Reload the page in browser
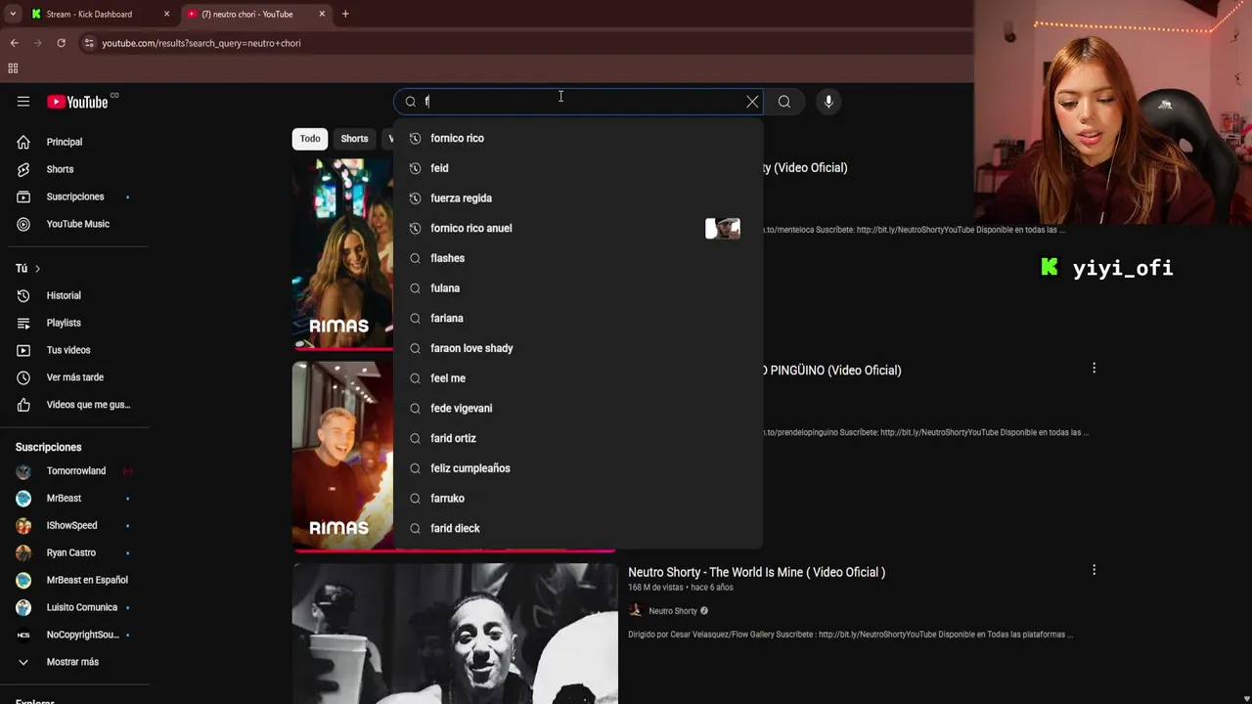1252x704 pixels. pos(61,43)
